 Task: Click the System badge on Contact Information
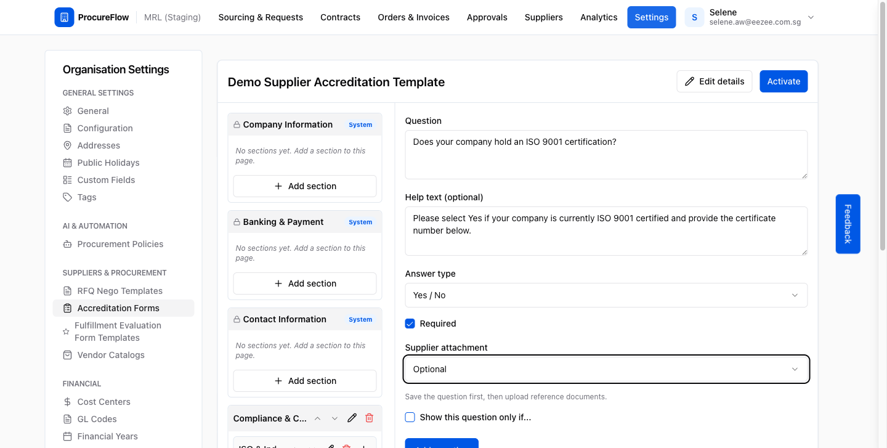pos(360,319)
